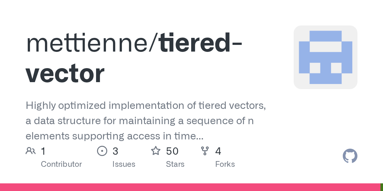Click the Forks label

(225, 164)
